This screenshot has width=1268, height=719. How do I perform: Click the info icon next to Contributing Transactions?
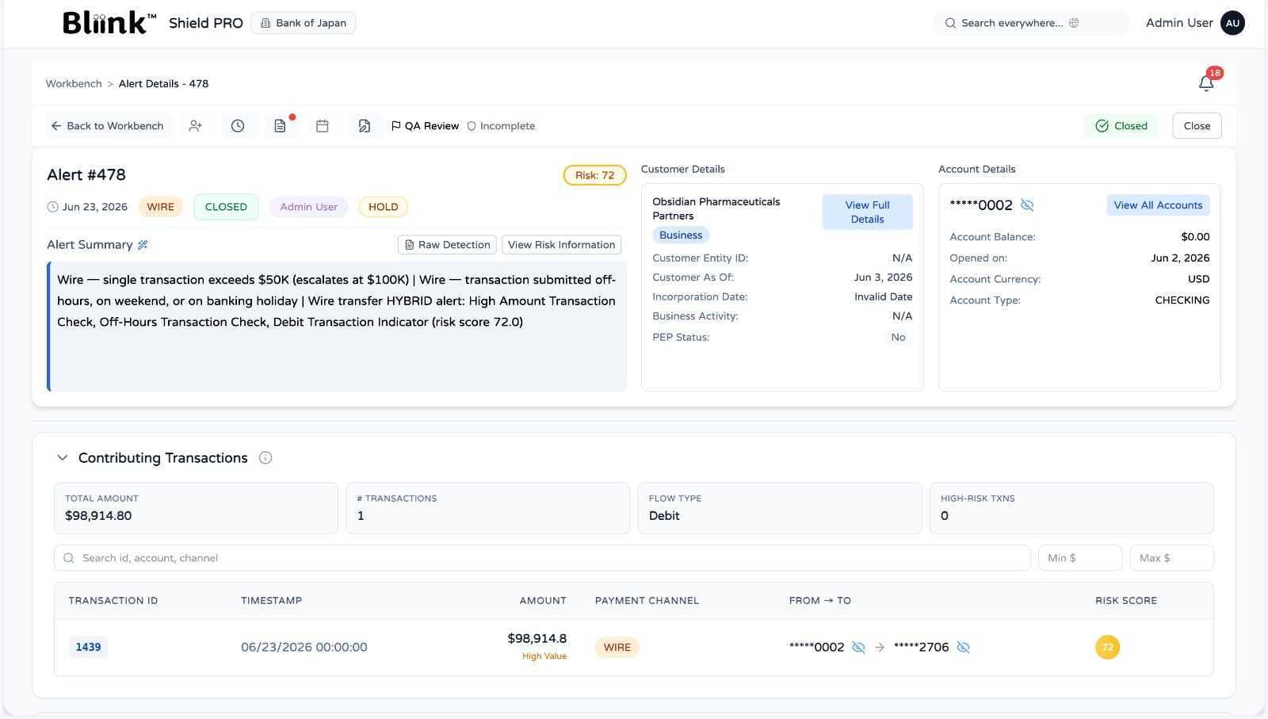[265, 457]
